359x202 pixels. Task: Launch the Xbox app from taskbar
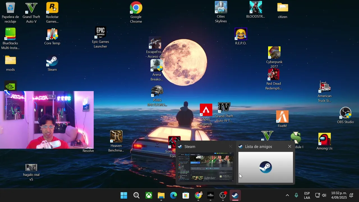click(x=149, y=195)
